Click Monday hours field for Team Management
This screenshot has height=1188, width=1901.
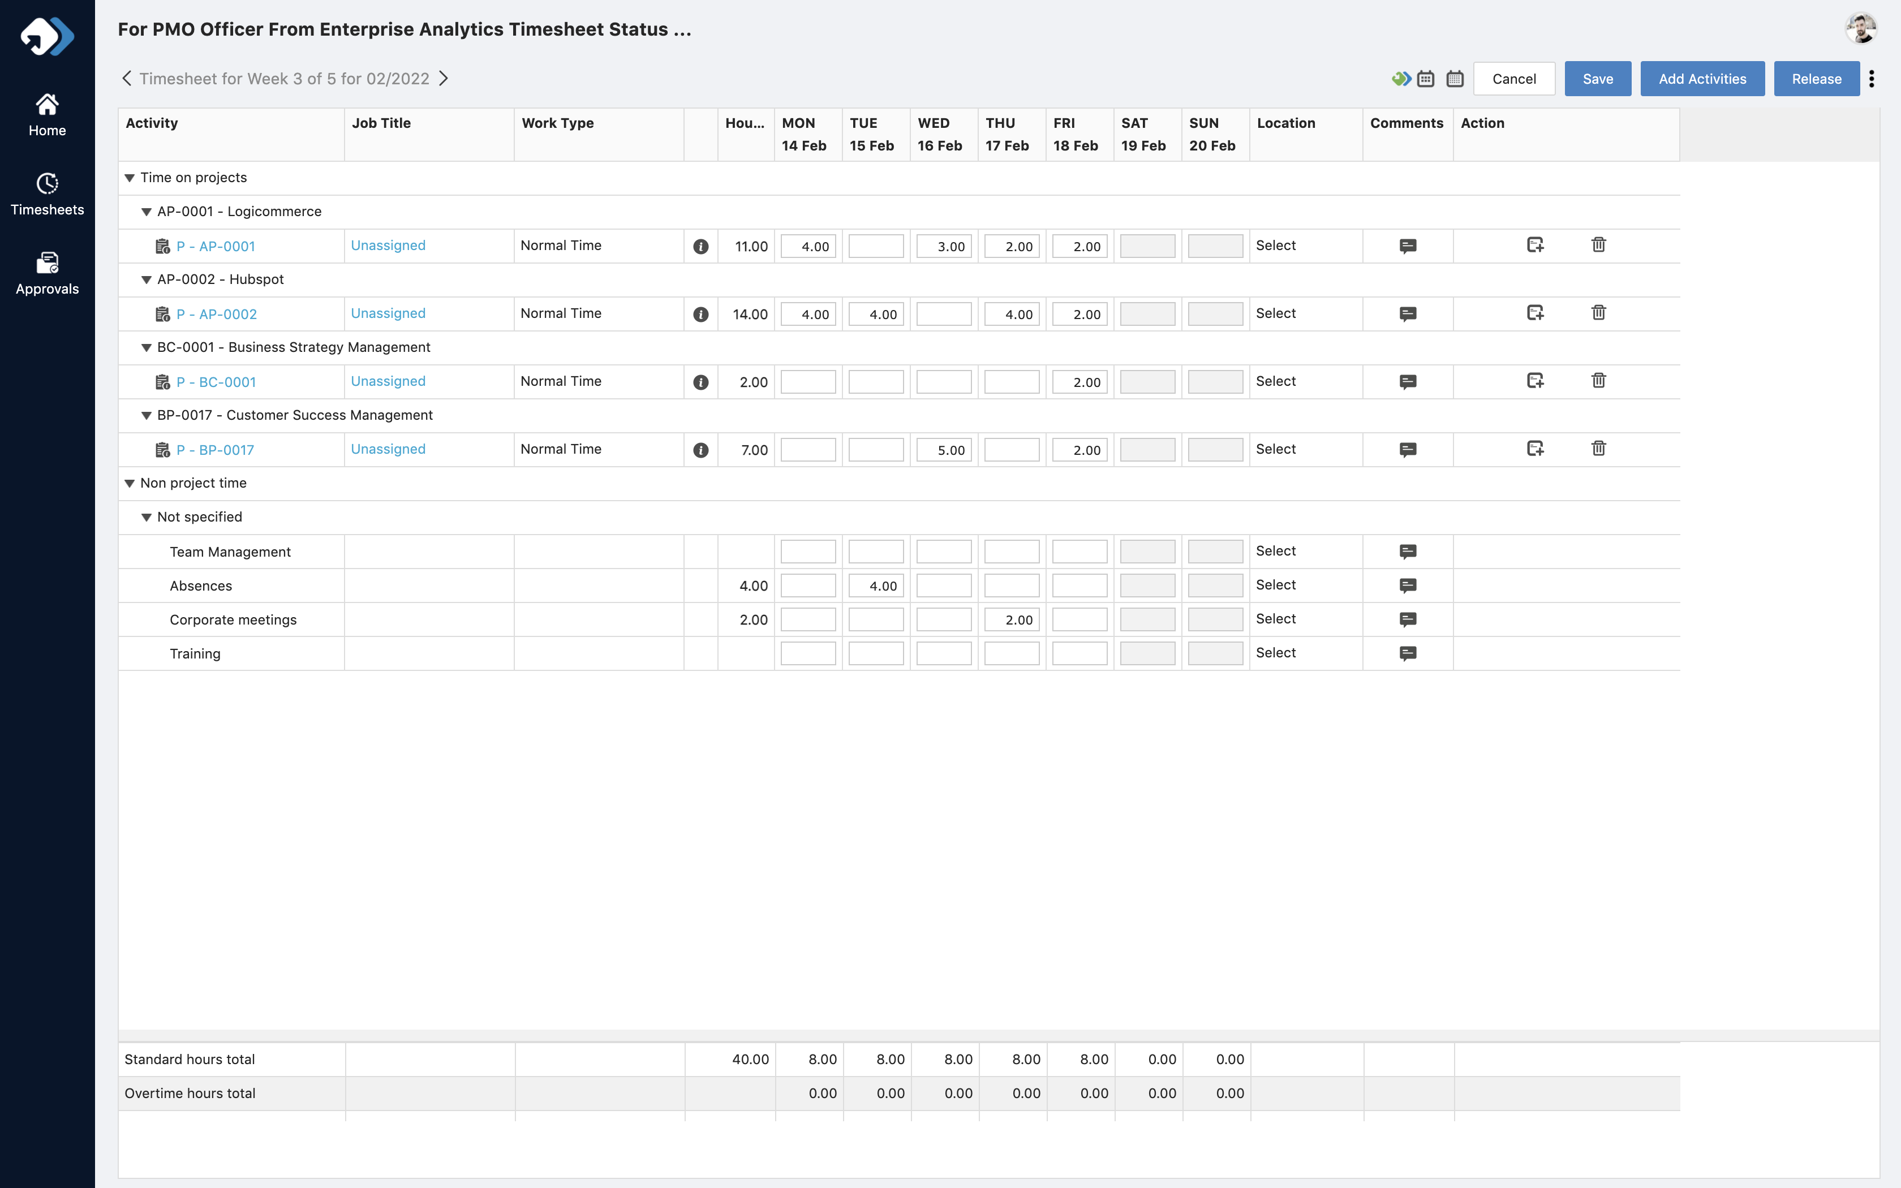(x=807, y=552)
